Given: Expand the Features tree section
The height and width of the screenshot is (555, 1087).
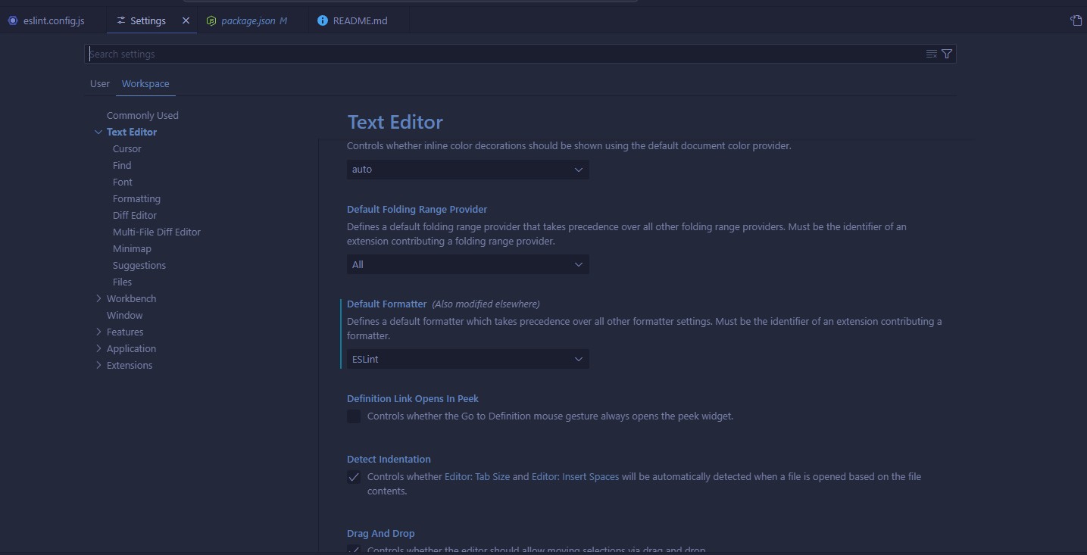Looking at the screenshot, I should pos(98,332).
